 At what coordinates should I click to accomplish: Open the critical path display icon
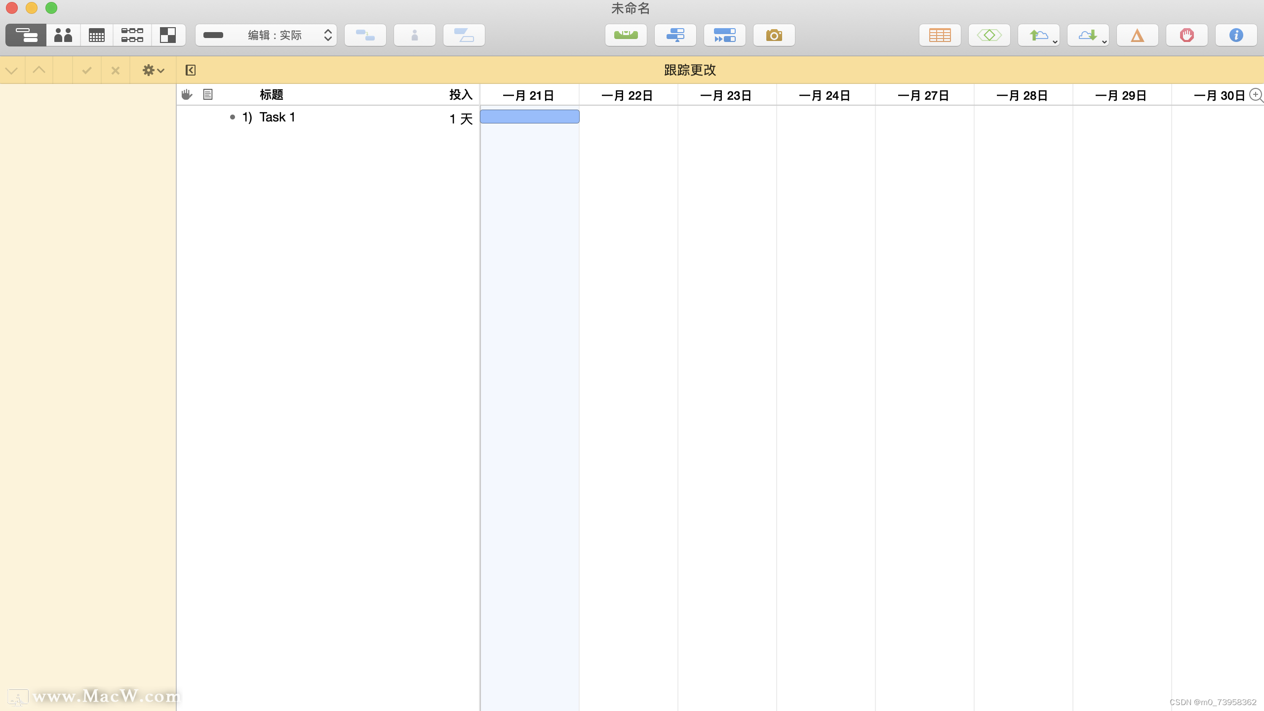click(988, 35)
